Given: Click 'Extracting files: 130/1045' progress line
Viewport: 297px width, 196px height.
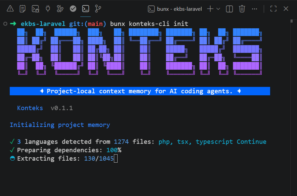Looking at the screenshot, I should coord(62,158).
